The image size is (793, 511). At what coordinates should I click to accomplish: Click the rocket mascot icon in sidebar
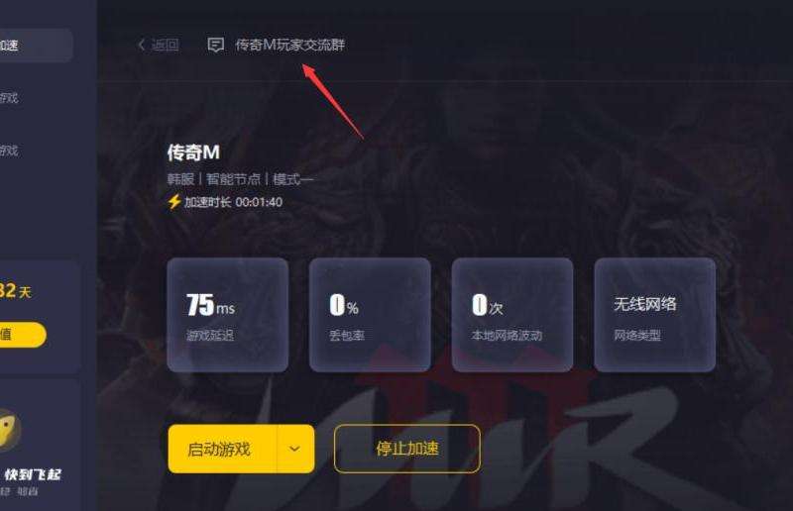[10, 430]
